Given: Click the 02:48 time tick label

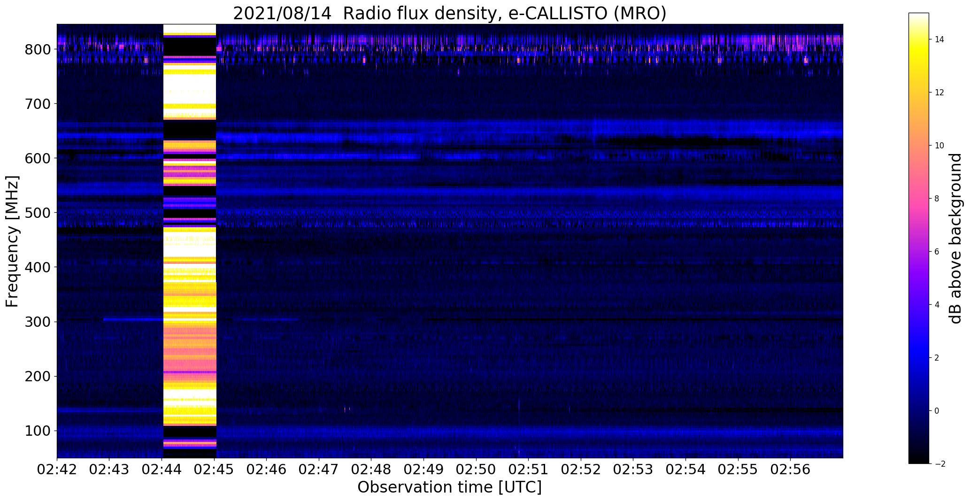Looking at the screenshot, I should click(371, 470).
